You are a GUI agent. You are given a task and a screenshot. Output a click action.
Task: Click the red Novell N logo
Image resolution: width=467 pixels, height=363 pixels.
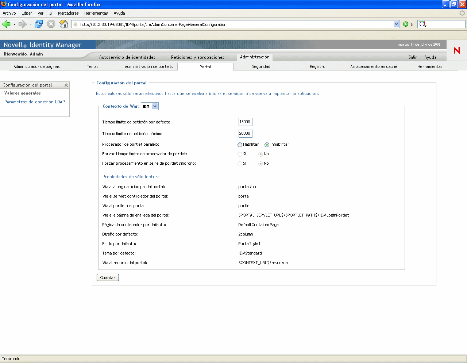point(457,50)
